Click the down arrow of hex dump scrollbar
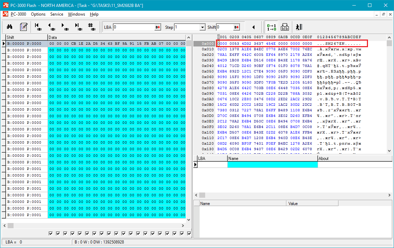 click(x=389, y=151)
